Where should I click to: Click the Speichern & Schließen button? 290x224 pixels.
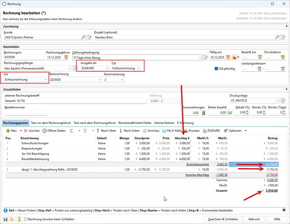(223, 219)
